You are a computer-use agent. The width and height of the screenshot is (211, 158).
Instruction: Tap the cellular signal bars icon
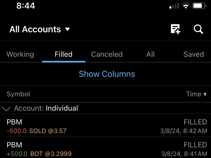174,6
